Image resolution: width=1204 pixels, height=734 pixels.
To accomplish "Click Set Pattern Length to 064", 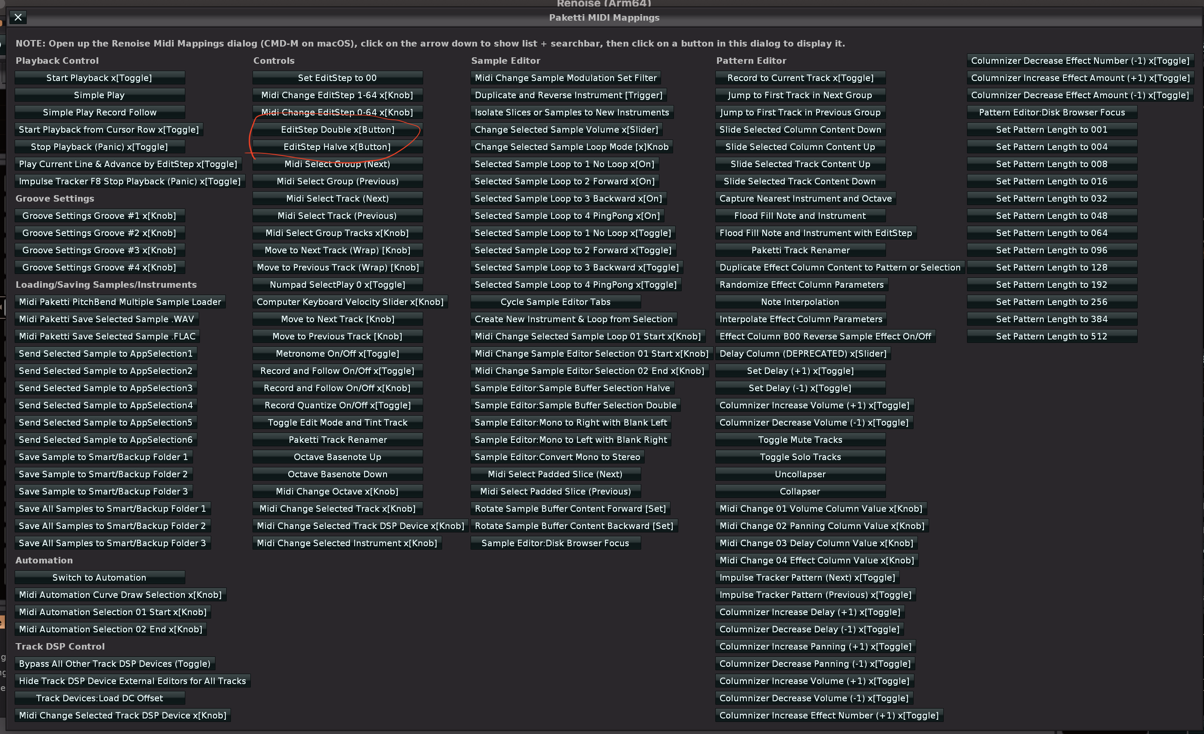I will click(x=1051, y=233).
